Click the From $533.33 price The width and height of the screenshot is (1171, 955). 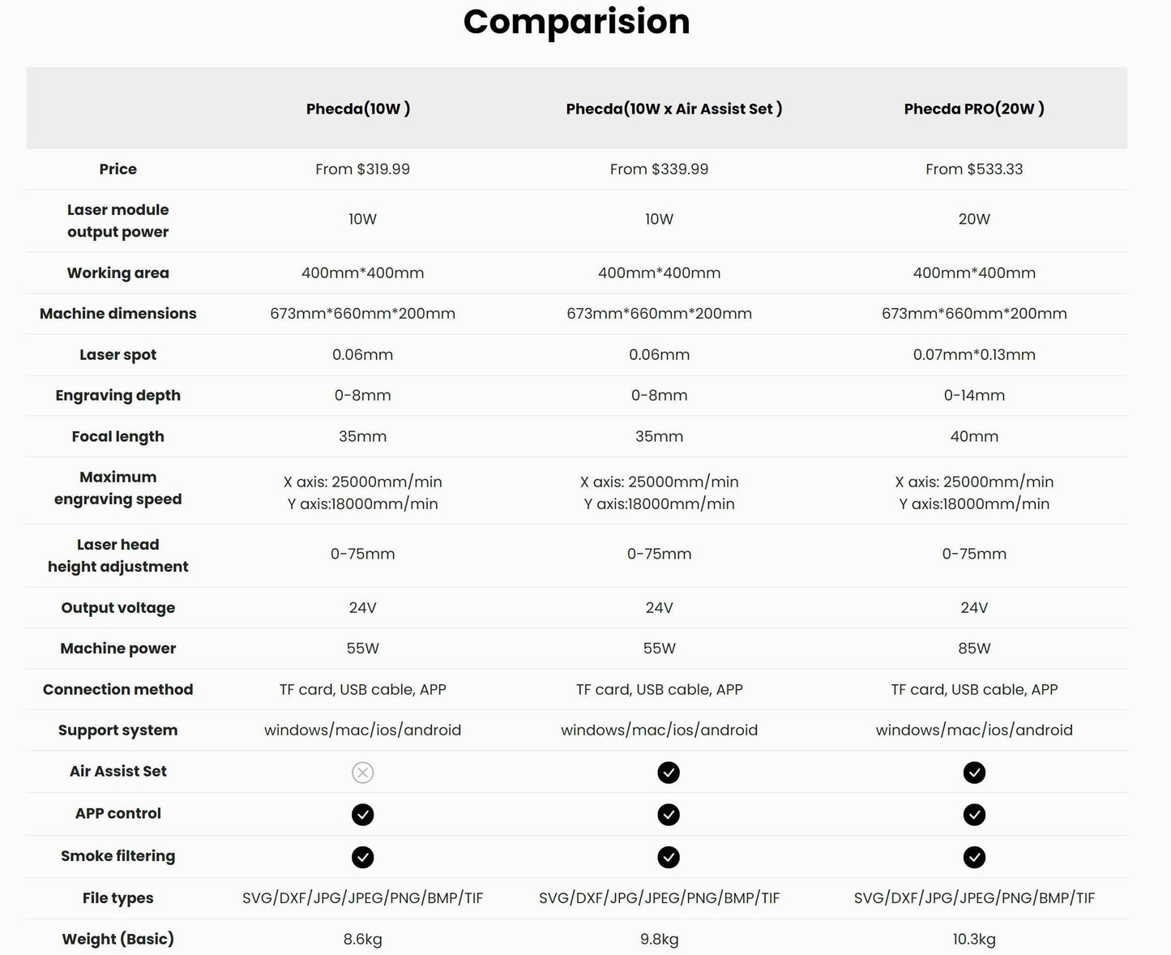point(974,169)
